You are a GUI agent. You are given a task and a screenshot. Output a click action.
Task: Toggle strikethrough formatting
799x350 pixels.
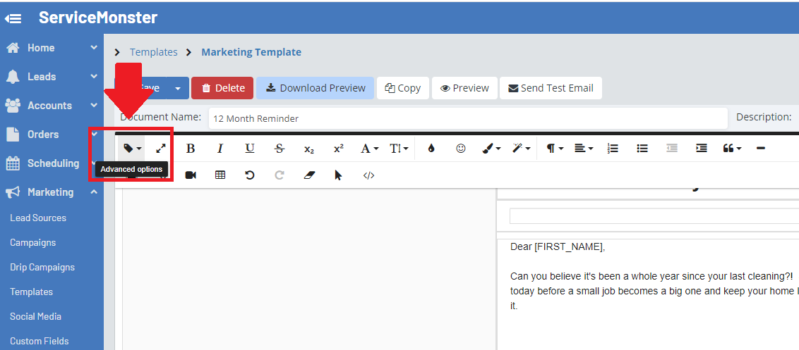click(x=280, y=149)
